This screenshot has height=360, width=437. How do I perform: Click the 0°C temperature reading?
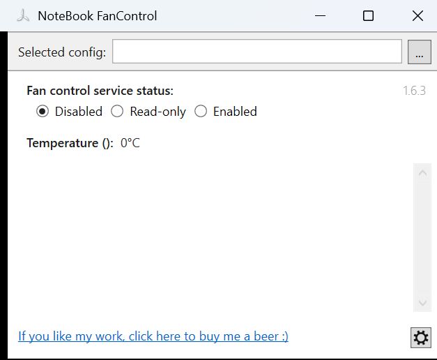[130, 143]
